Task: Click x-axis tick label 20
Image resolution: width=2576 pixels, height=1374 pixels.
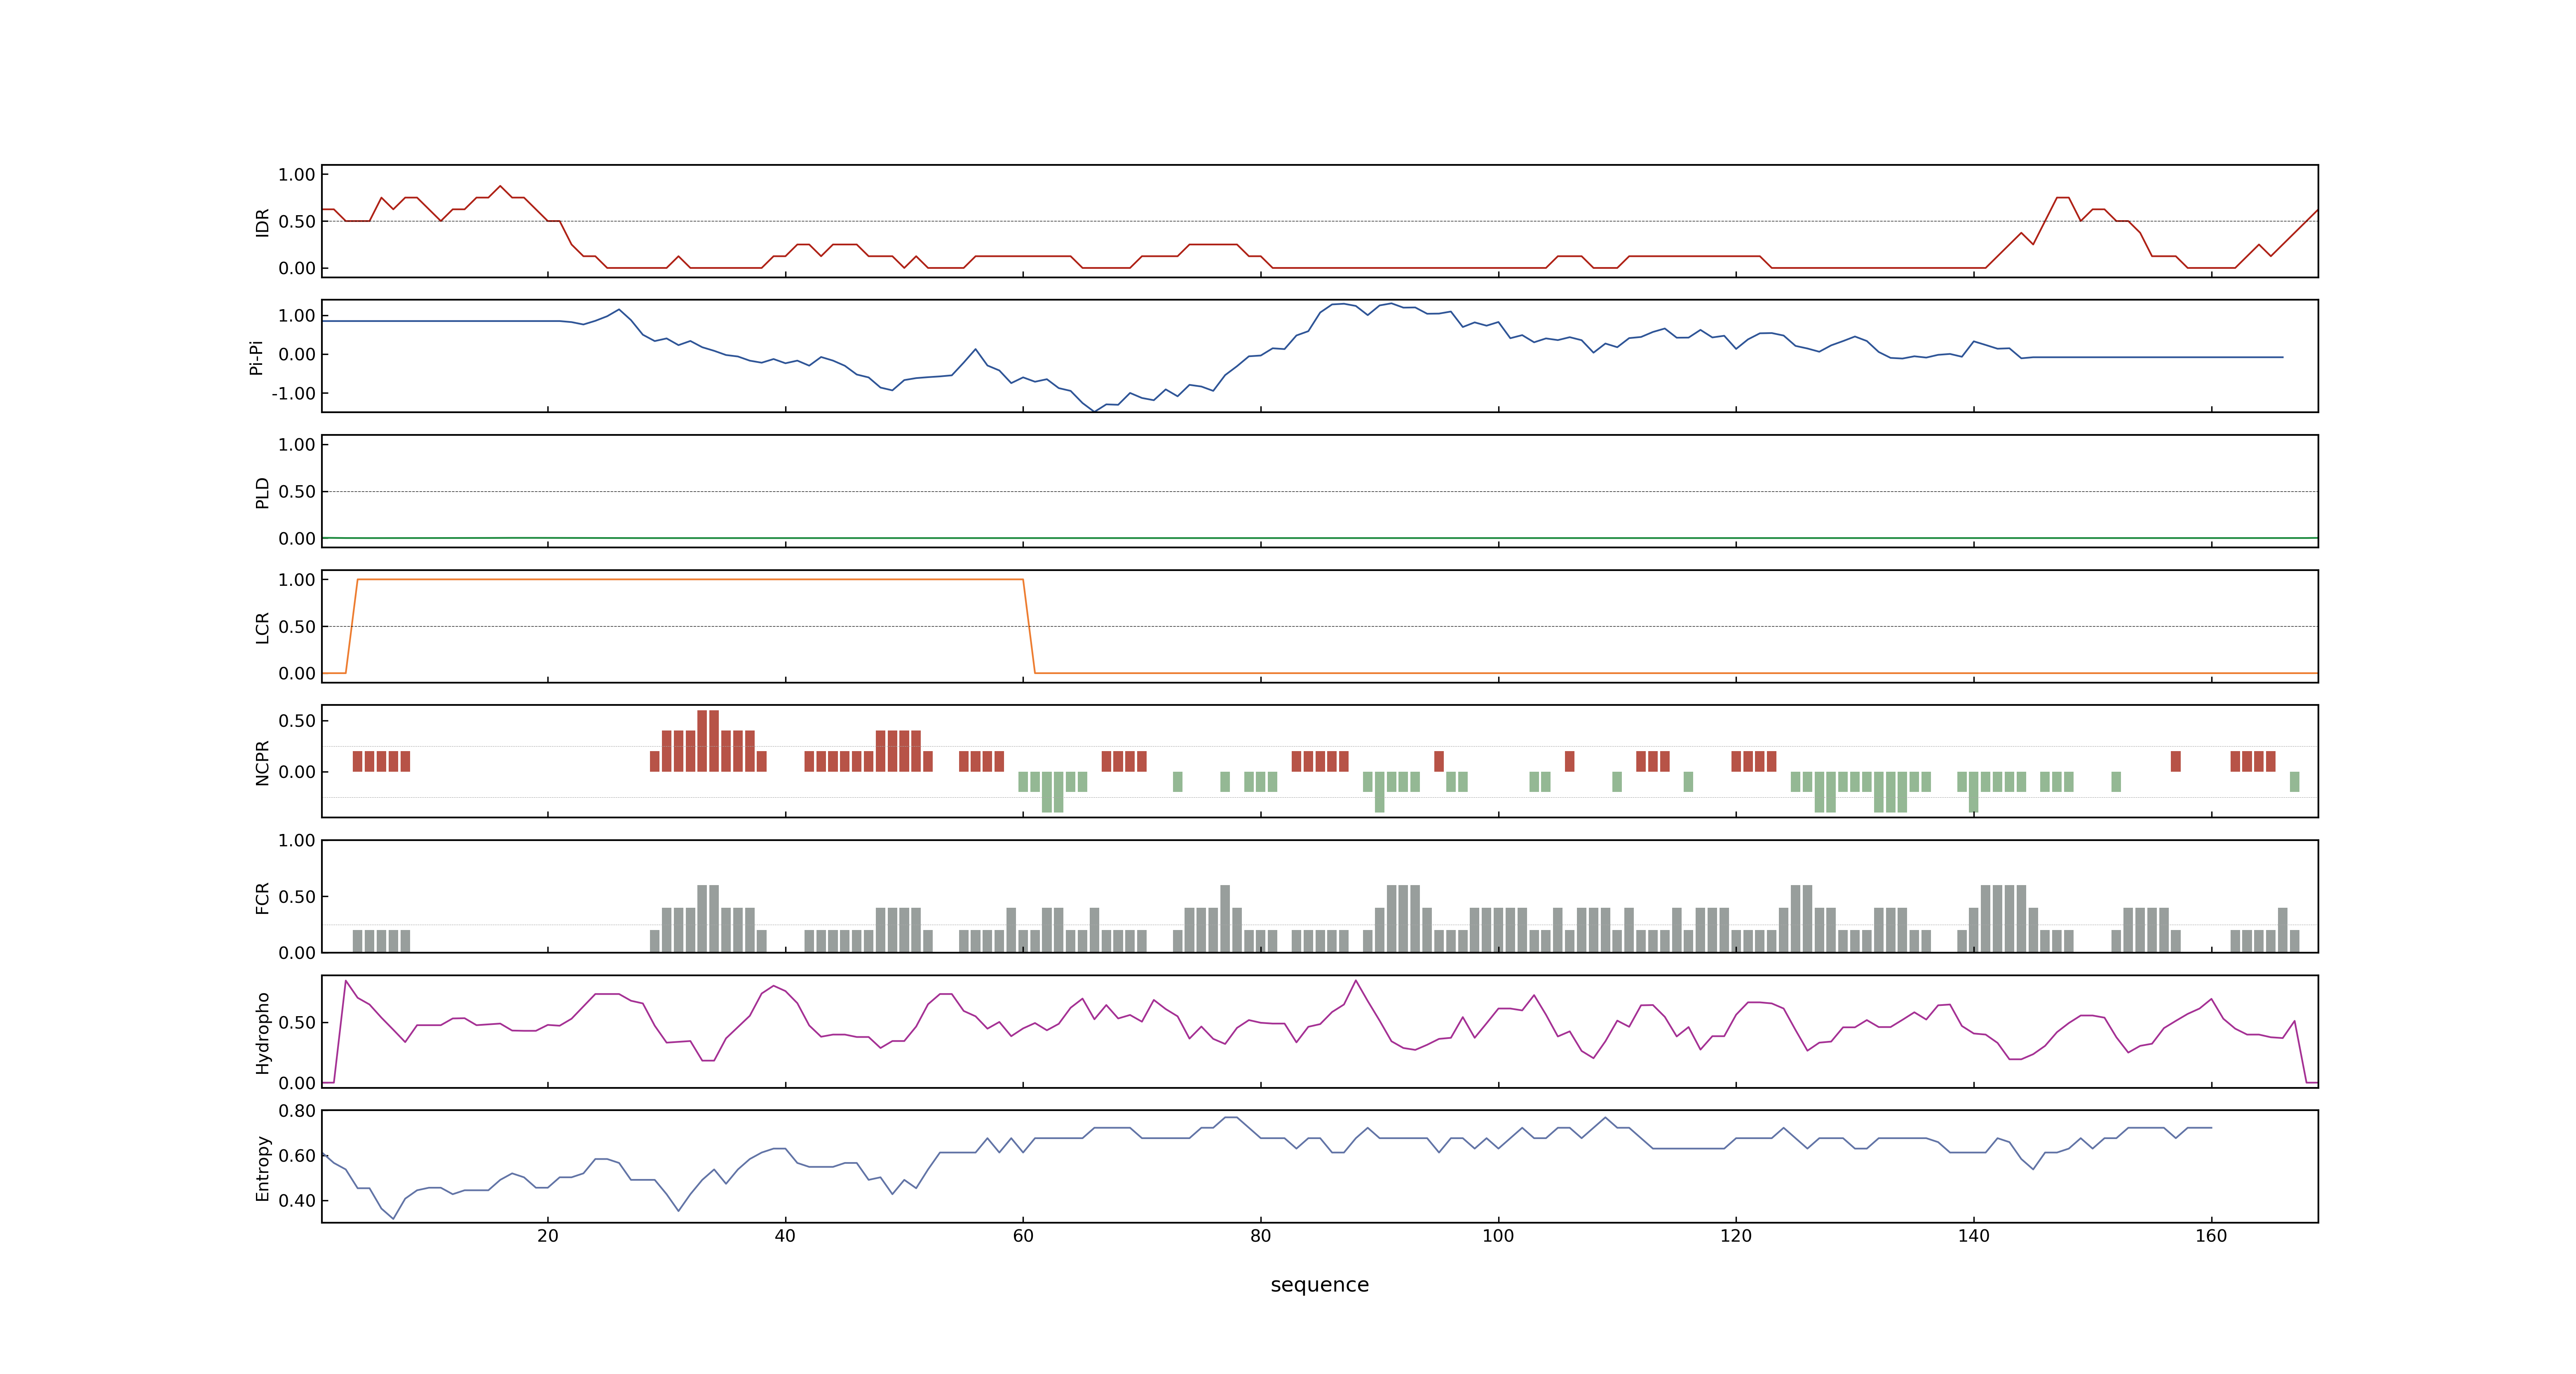Action: coord(548,1236)
